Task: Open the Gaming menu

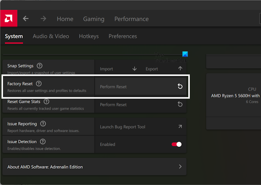Action: pyautogui.click(x=94, y=19)
